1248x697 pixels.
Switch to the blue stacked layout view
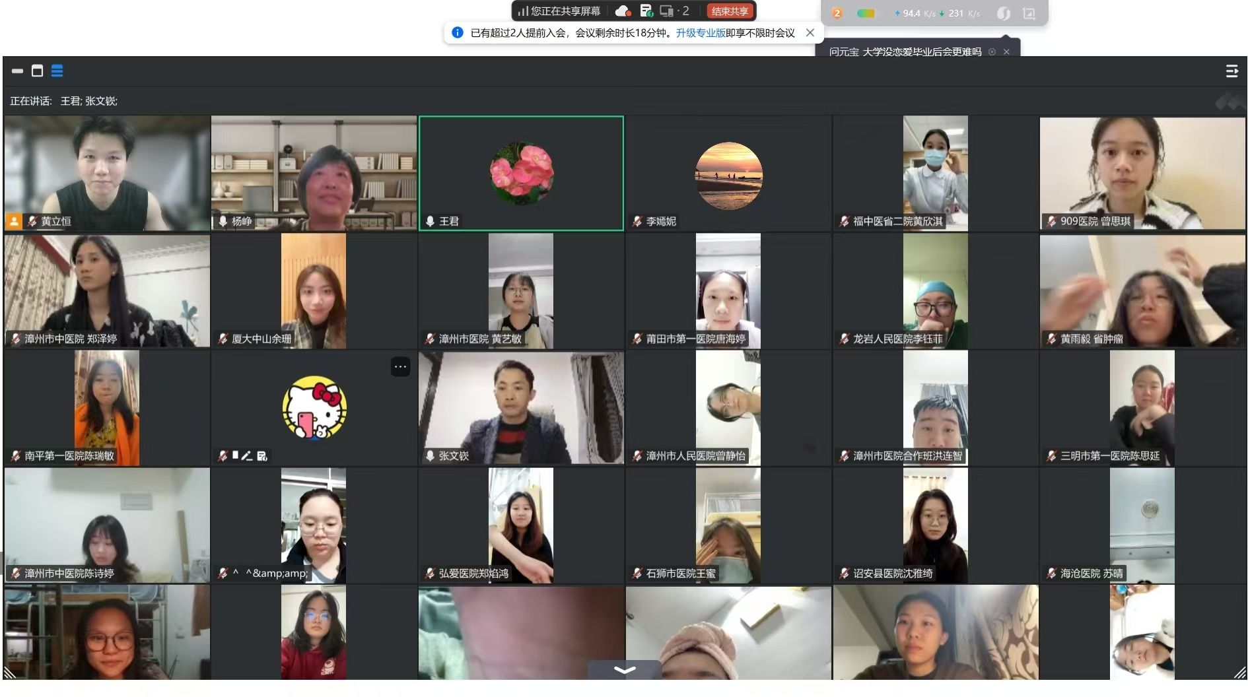click(57, 71)
